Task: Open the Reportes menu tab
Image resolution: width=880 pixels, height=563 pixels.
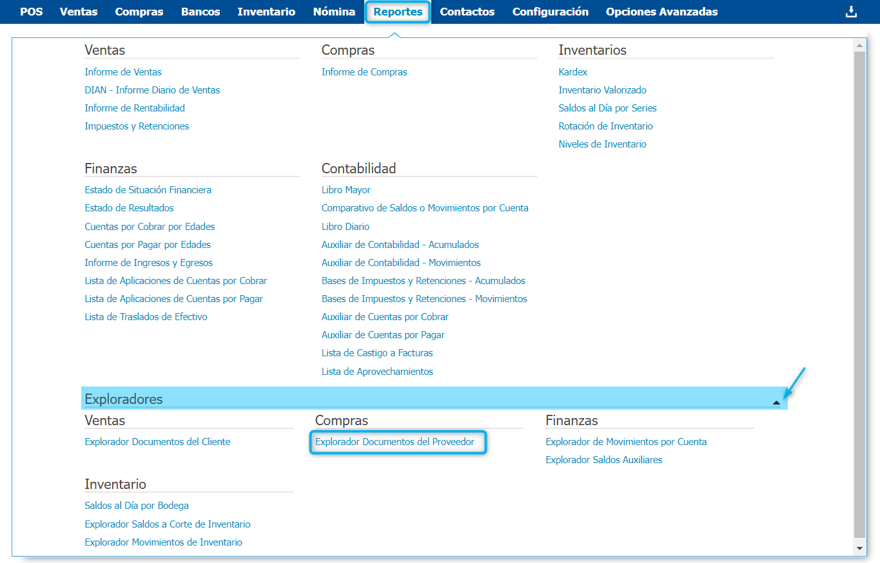Action: [x=398, y=12]
